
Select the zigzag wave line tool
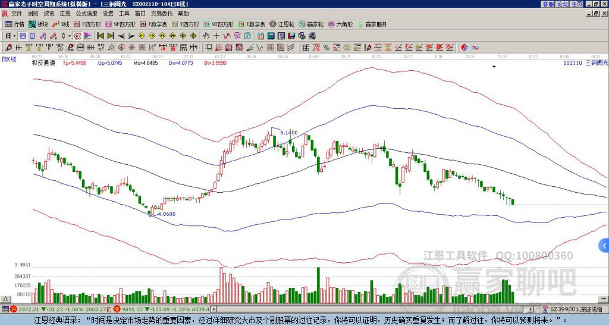259,48
